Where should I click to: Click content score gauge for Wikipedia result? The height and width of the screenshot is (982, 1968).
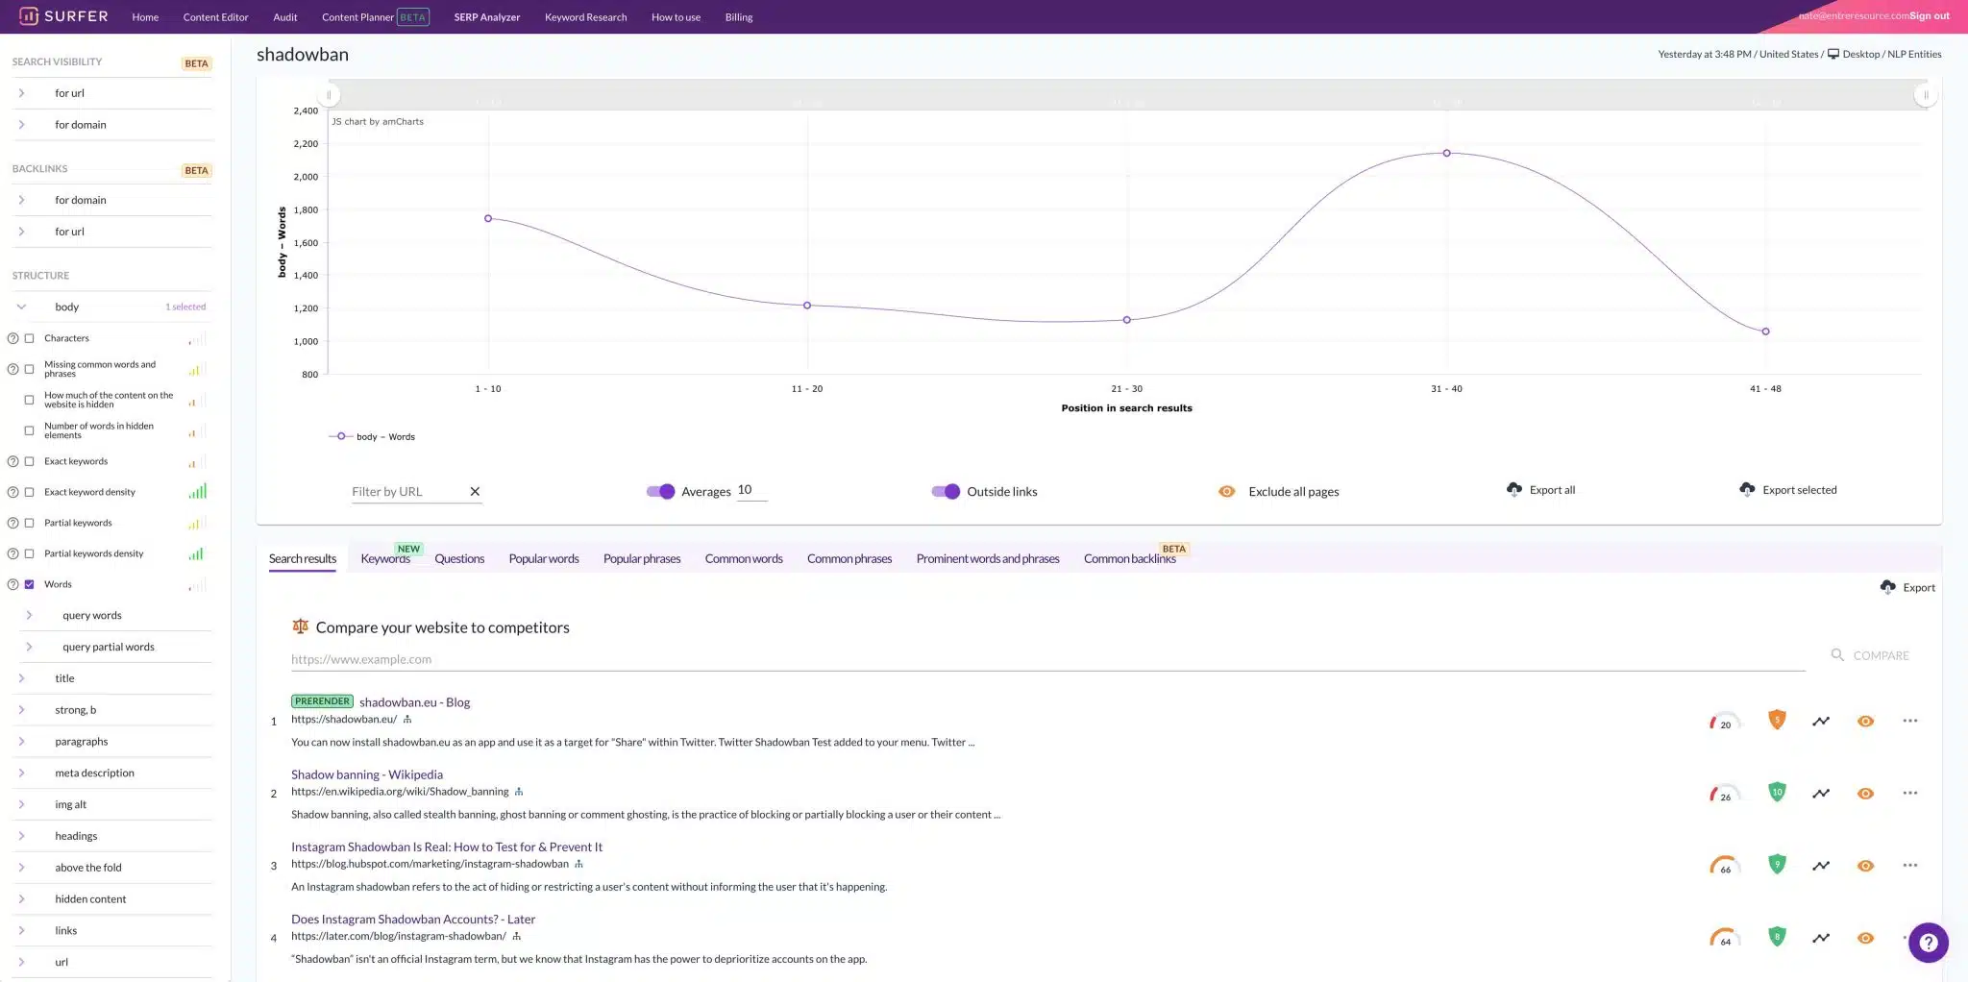click(x=1725, y=794)
